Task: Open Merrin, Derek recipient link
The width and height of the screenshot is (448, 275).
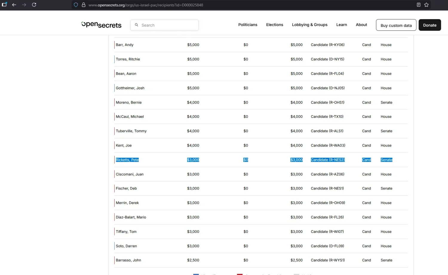Action: tap(127, 203)
